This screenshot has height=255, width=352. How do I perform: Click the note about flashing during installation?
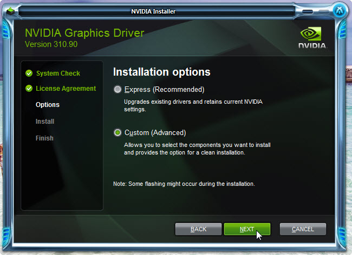(184, 184)
